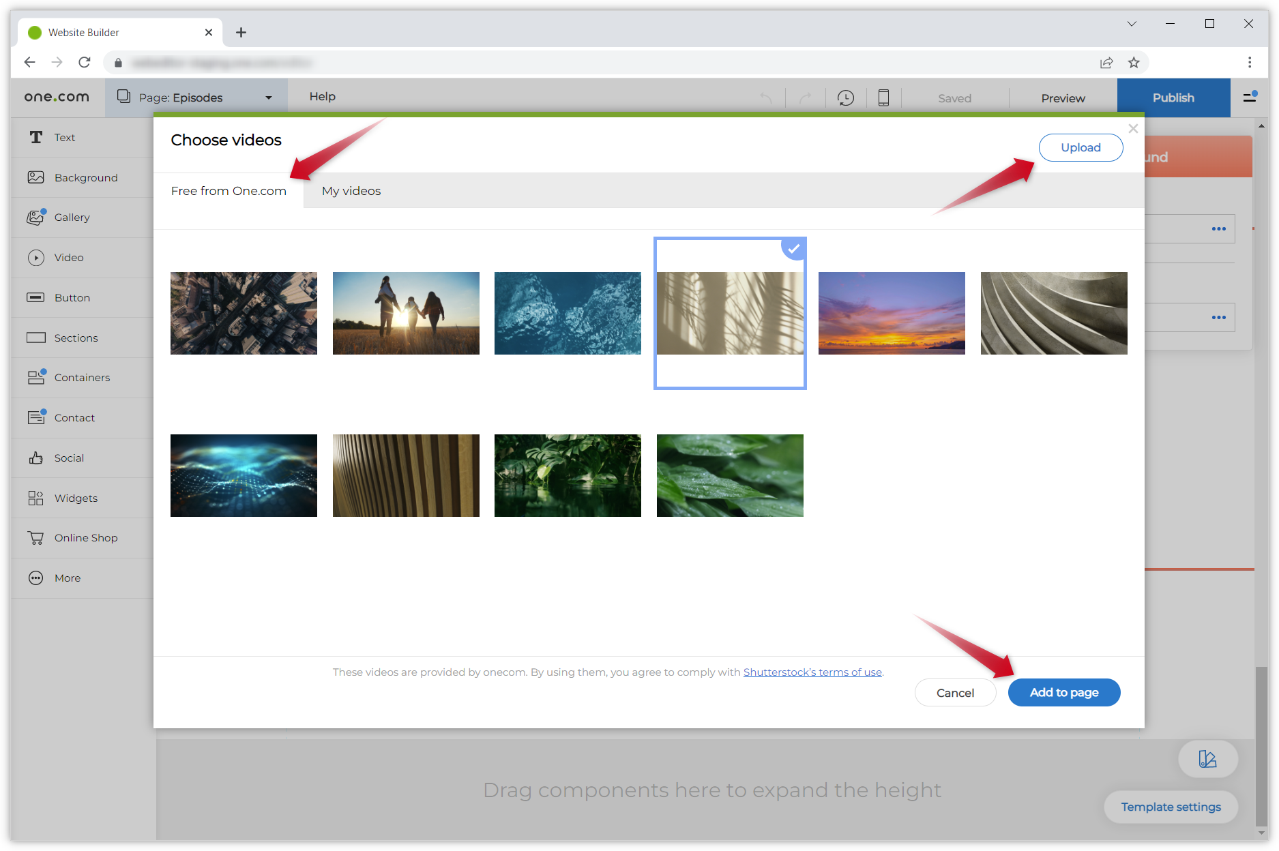
Task: Select Free from One.com tab
Action: [x=229, y=191]
